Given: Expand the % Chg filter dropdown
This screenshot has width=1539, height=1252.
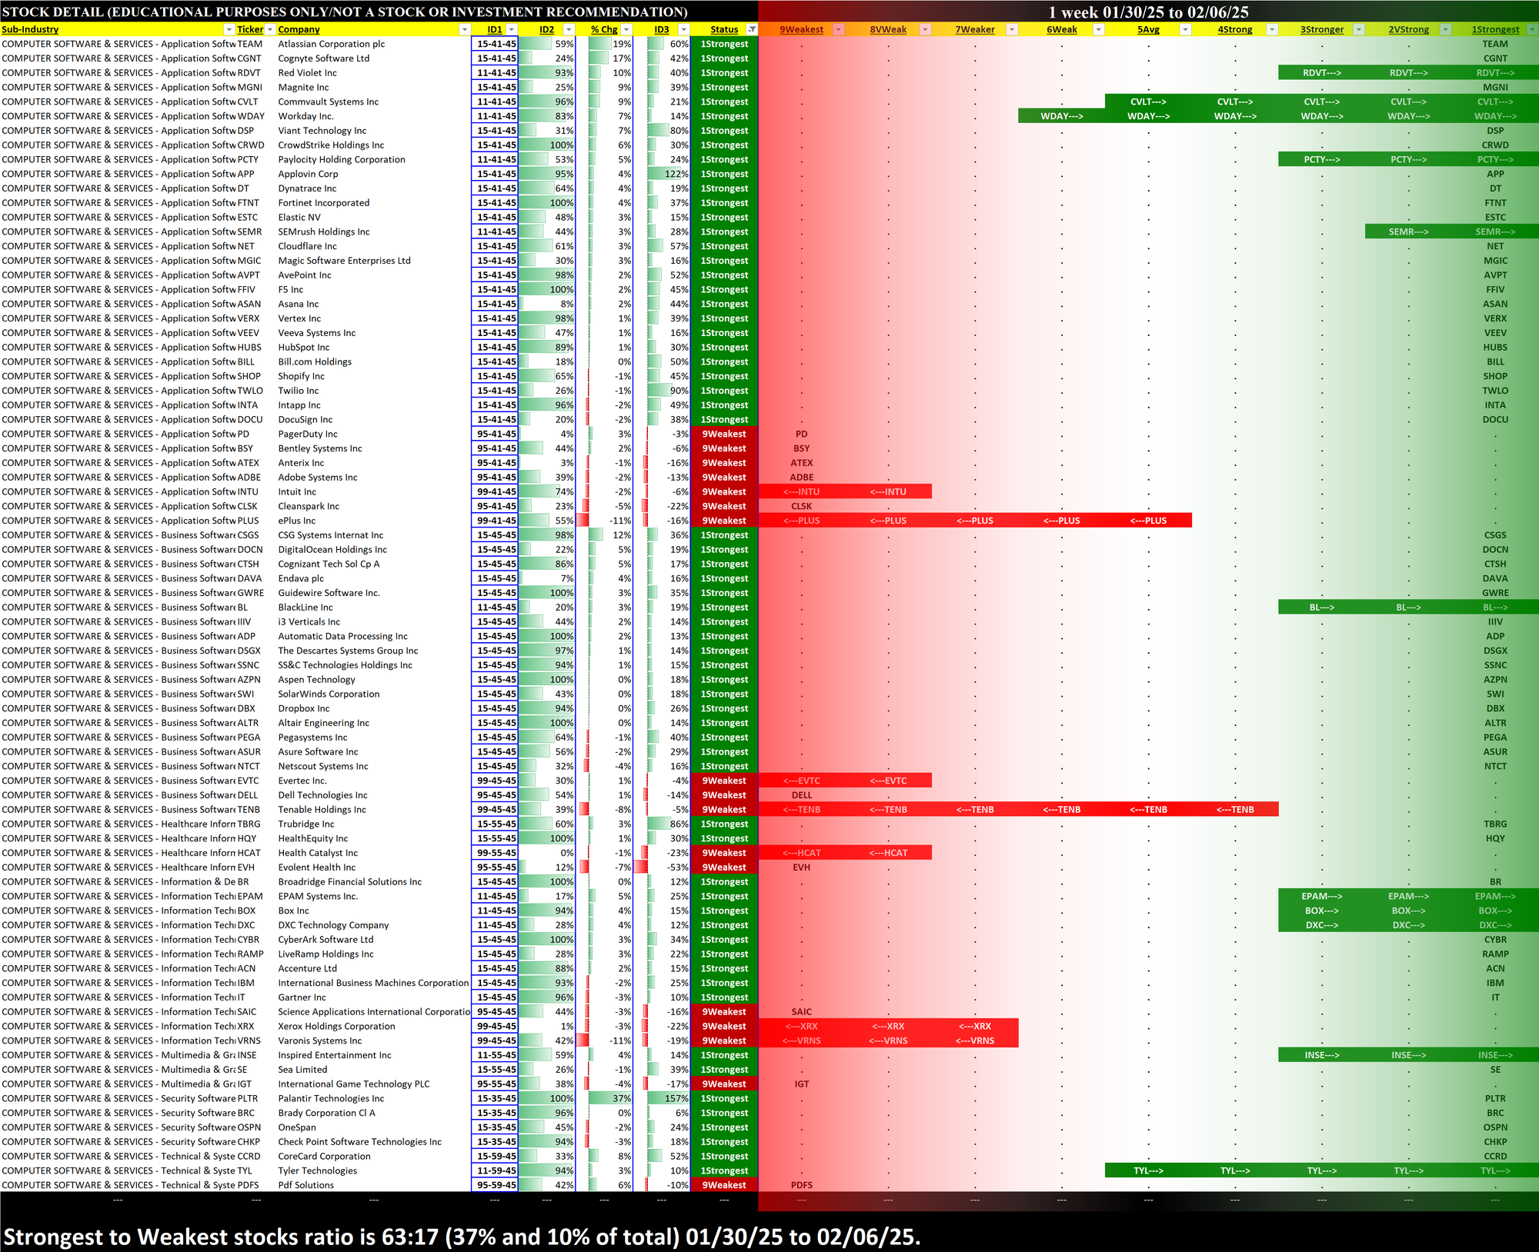Looking at the screenshot, I should click(626, 29).
